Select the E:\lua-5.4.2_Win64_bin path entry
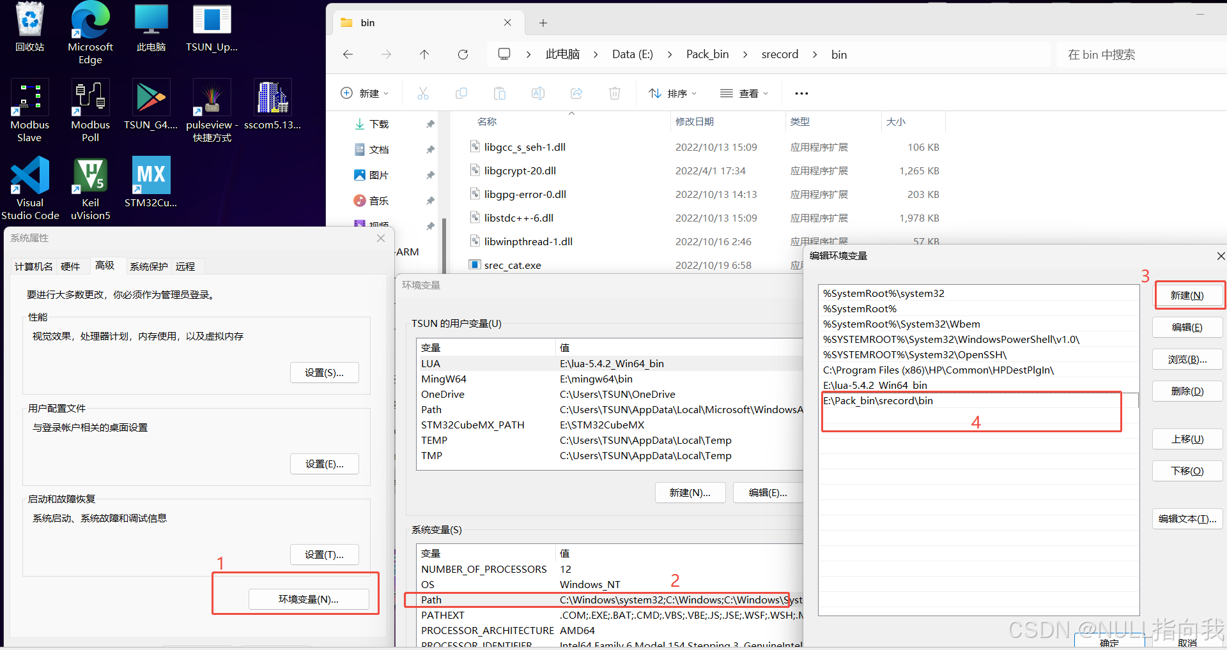Screen dimensions: 1227x650 point(979,385)
